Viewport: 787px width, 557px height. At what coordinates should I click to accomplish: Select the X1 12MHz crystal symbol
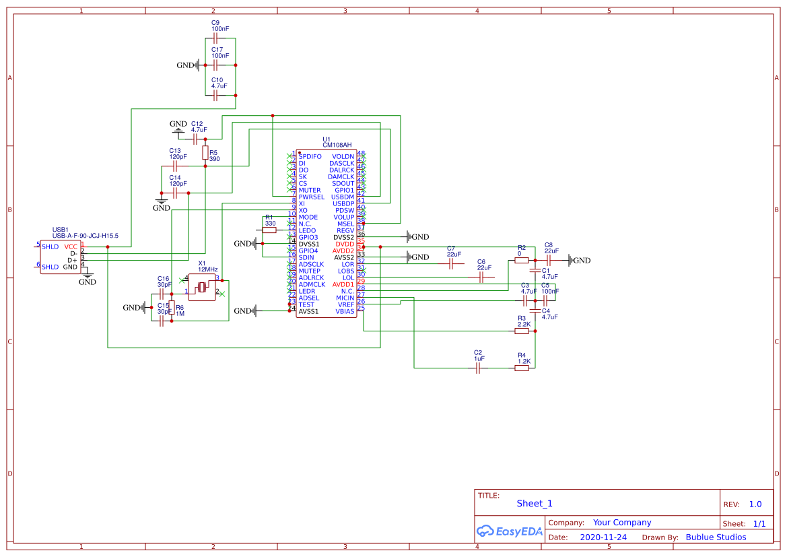point(202,288)
